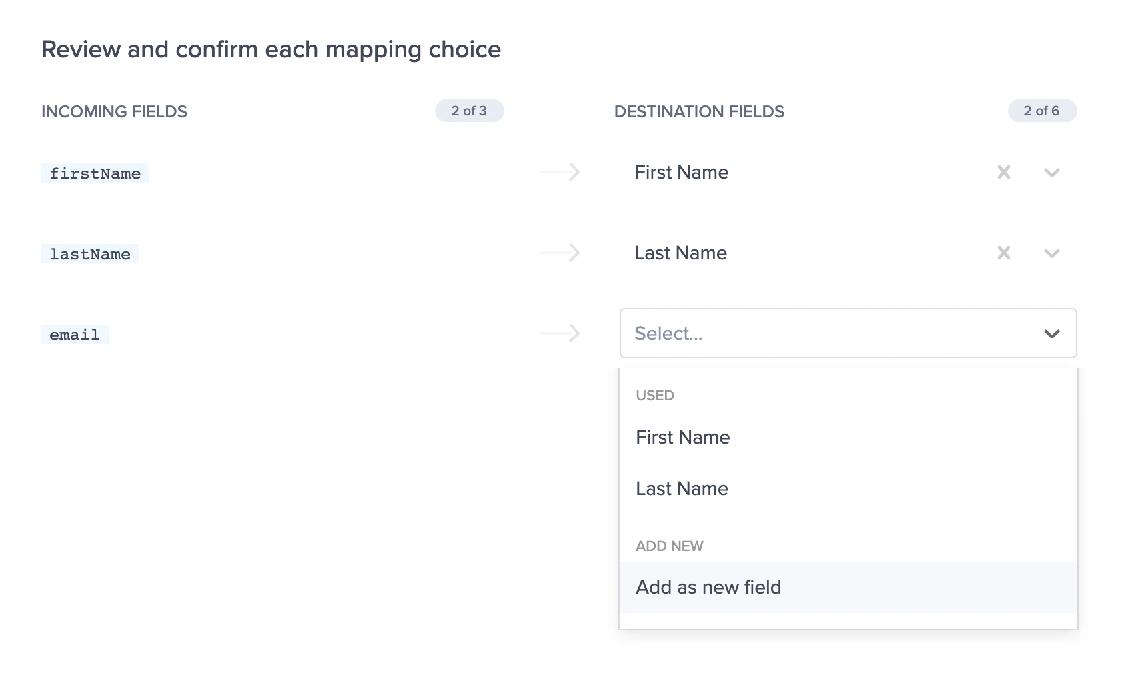Click the First Name destination value

681,173
